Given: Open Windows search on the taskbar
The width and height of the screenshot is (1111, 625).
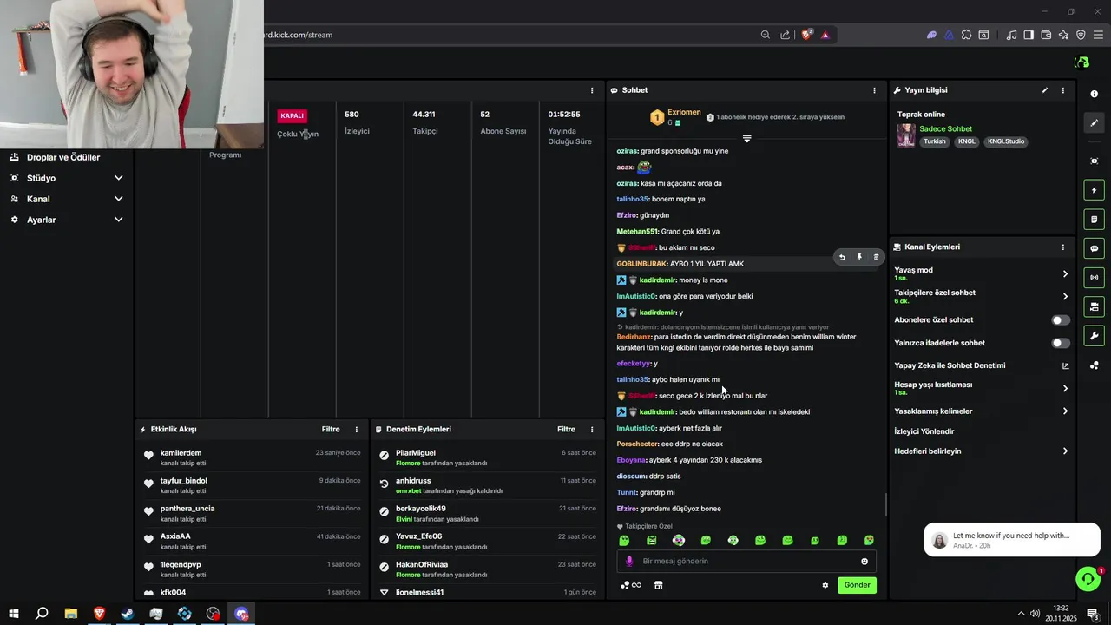Looking at the screenshot, I should coord(42,614).
